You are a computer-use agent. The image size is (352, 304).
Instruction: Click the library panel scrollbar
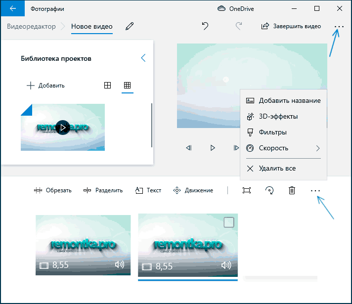pos(152,125)
